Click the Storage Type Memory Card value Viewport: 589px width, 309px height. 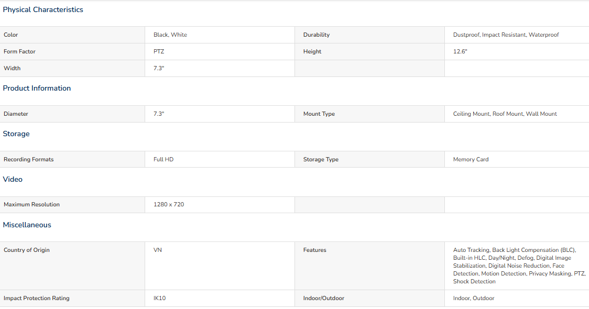pos(471,159)
